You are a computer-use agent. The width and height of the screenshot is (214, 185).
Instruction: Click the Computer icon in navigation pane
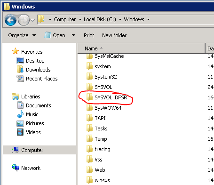coord(16,150)
